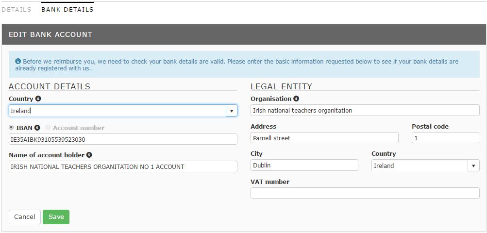
Task: Show info for Name of account holder
Action: tap(89, 155)
